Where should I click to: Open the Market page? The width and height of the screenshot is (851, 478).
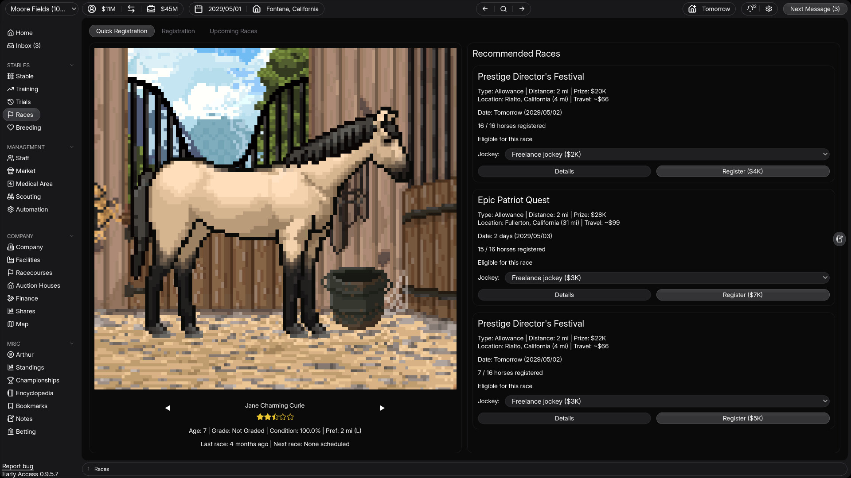(21, 171)
